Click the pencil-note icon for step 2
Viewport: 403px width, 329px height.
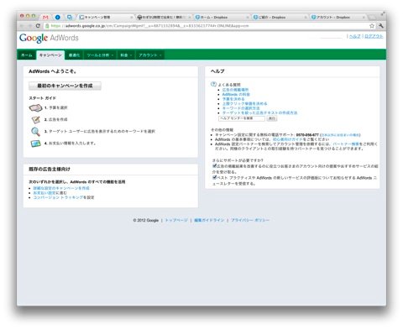pos(36,120)
